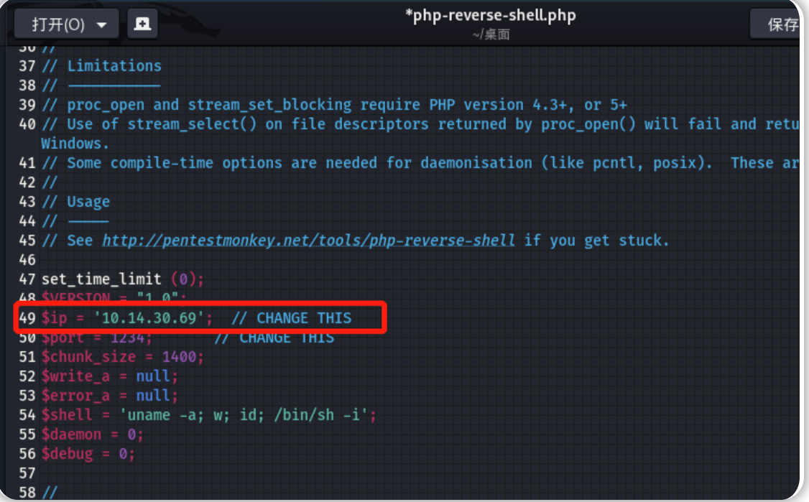Screen dimensions: 809x502
Task: Click the $daemon variable on line 55
Action: click(x=71, y=434)
